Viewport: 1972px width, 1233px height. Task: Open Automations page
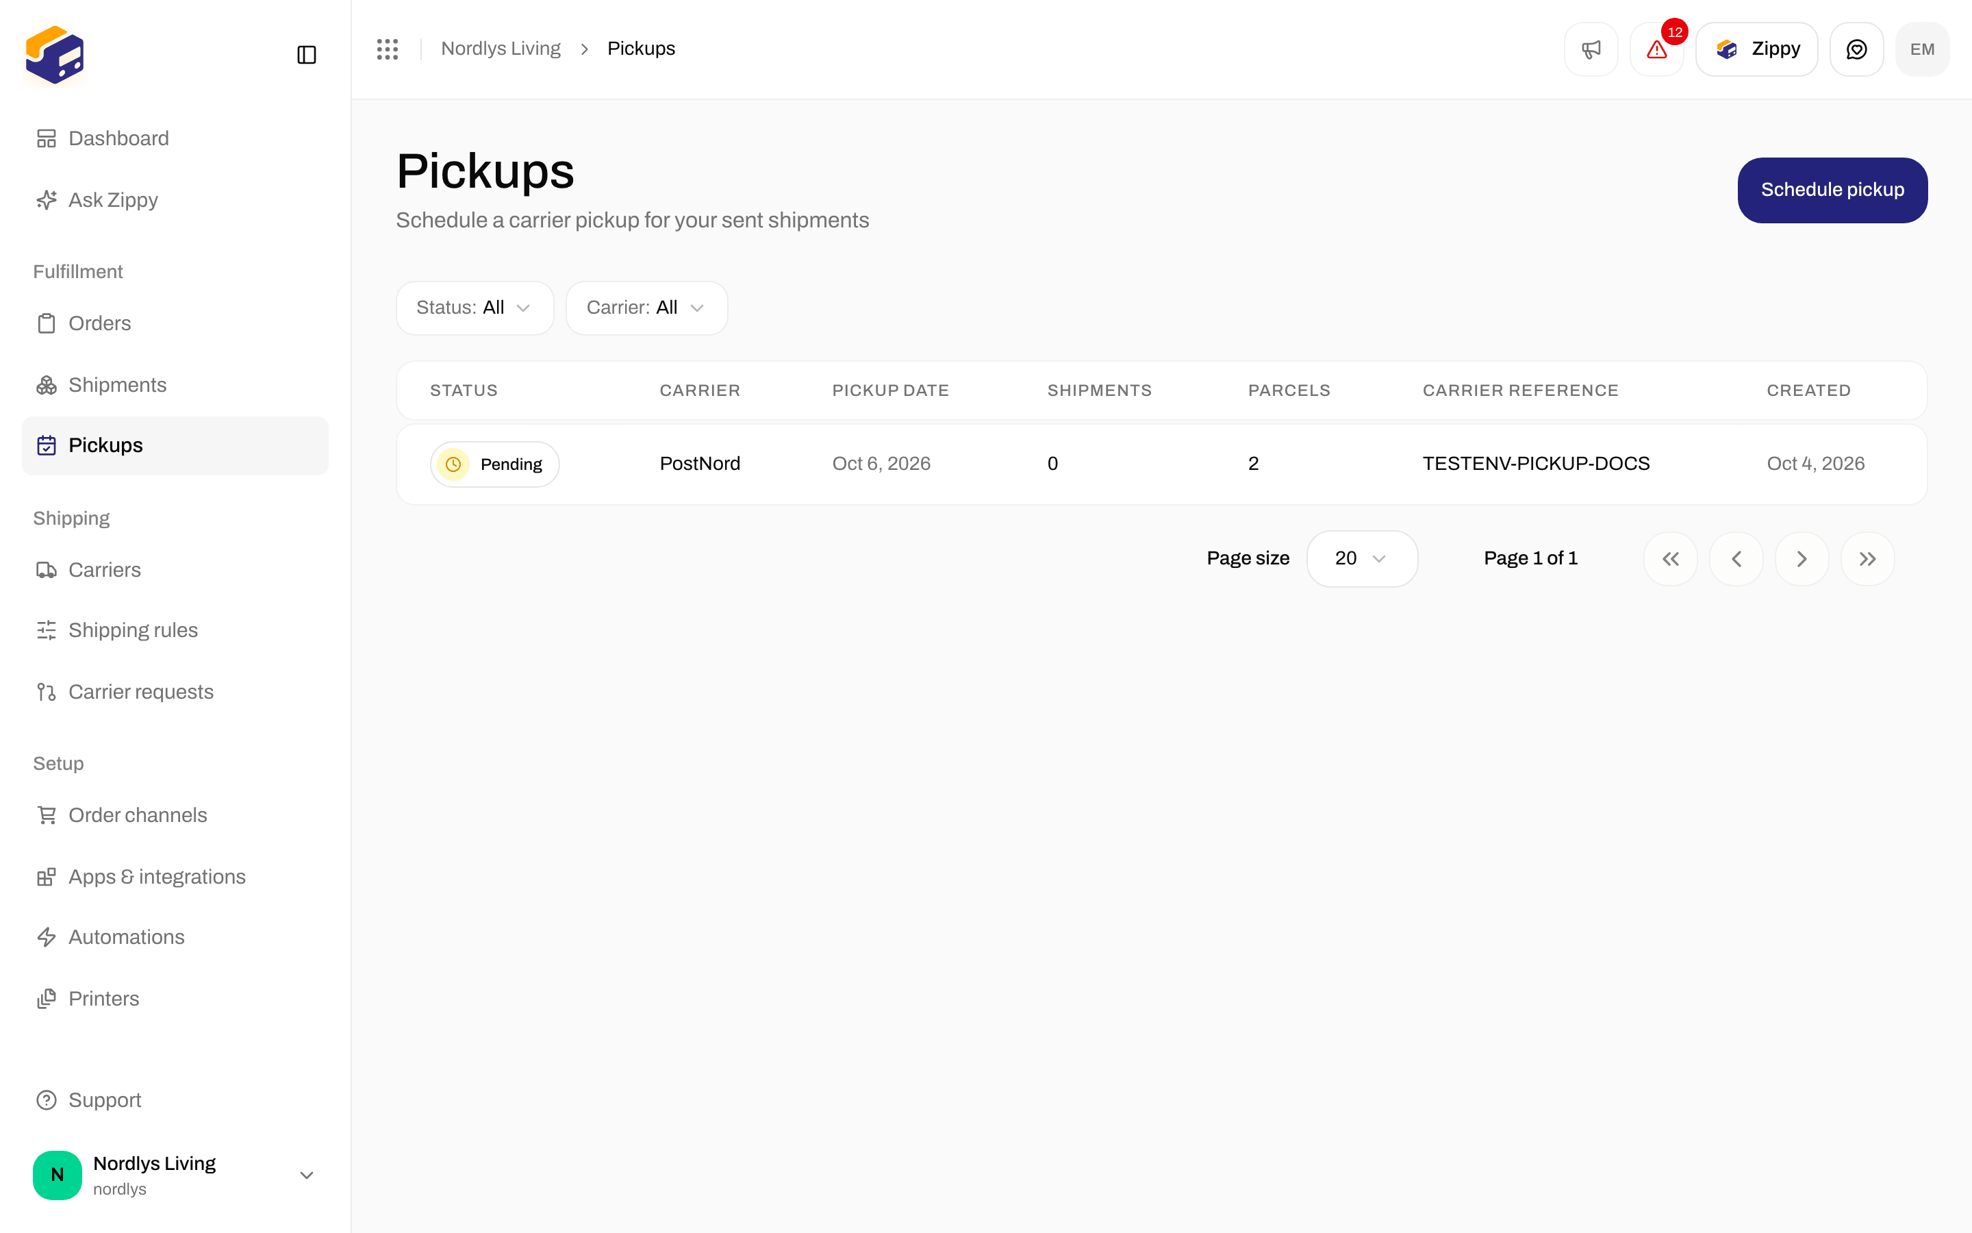[175, 937]
